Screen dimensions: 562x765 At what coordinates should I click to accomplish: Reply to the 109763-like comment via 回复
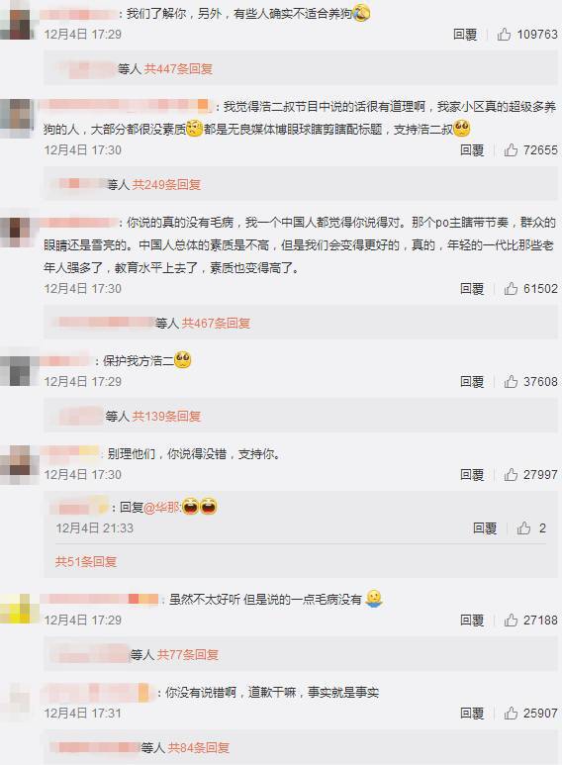[x=465, y=35]
